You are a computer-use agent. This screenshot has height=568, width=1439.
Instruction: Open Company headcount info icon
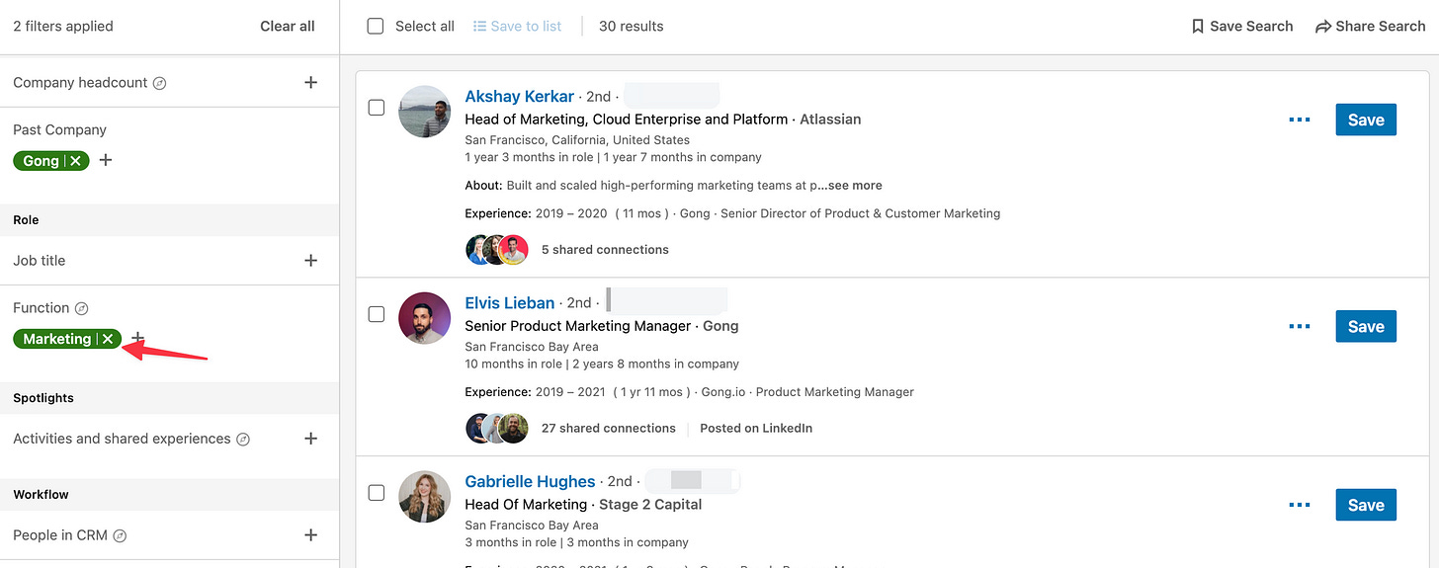point(160,84)
